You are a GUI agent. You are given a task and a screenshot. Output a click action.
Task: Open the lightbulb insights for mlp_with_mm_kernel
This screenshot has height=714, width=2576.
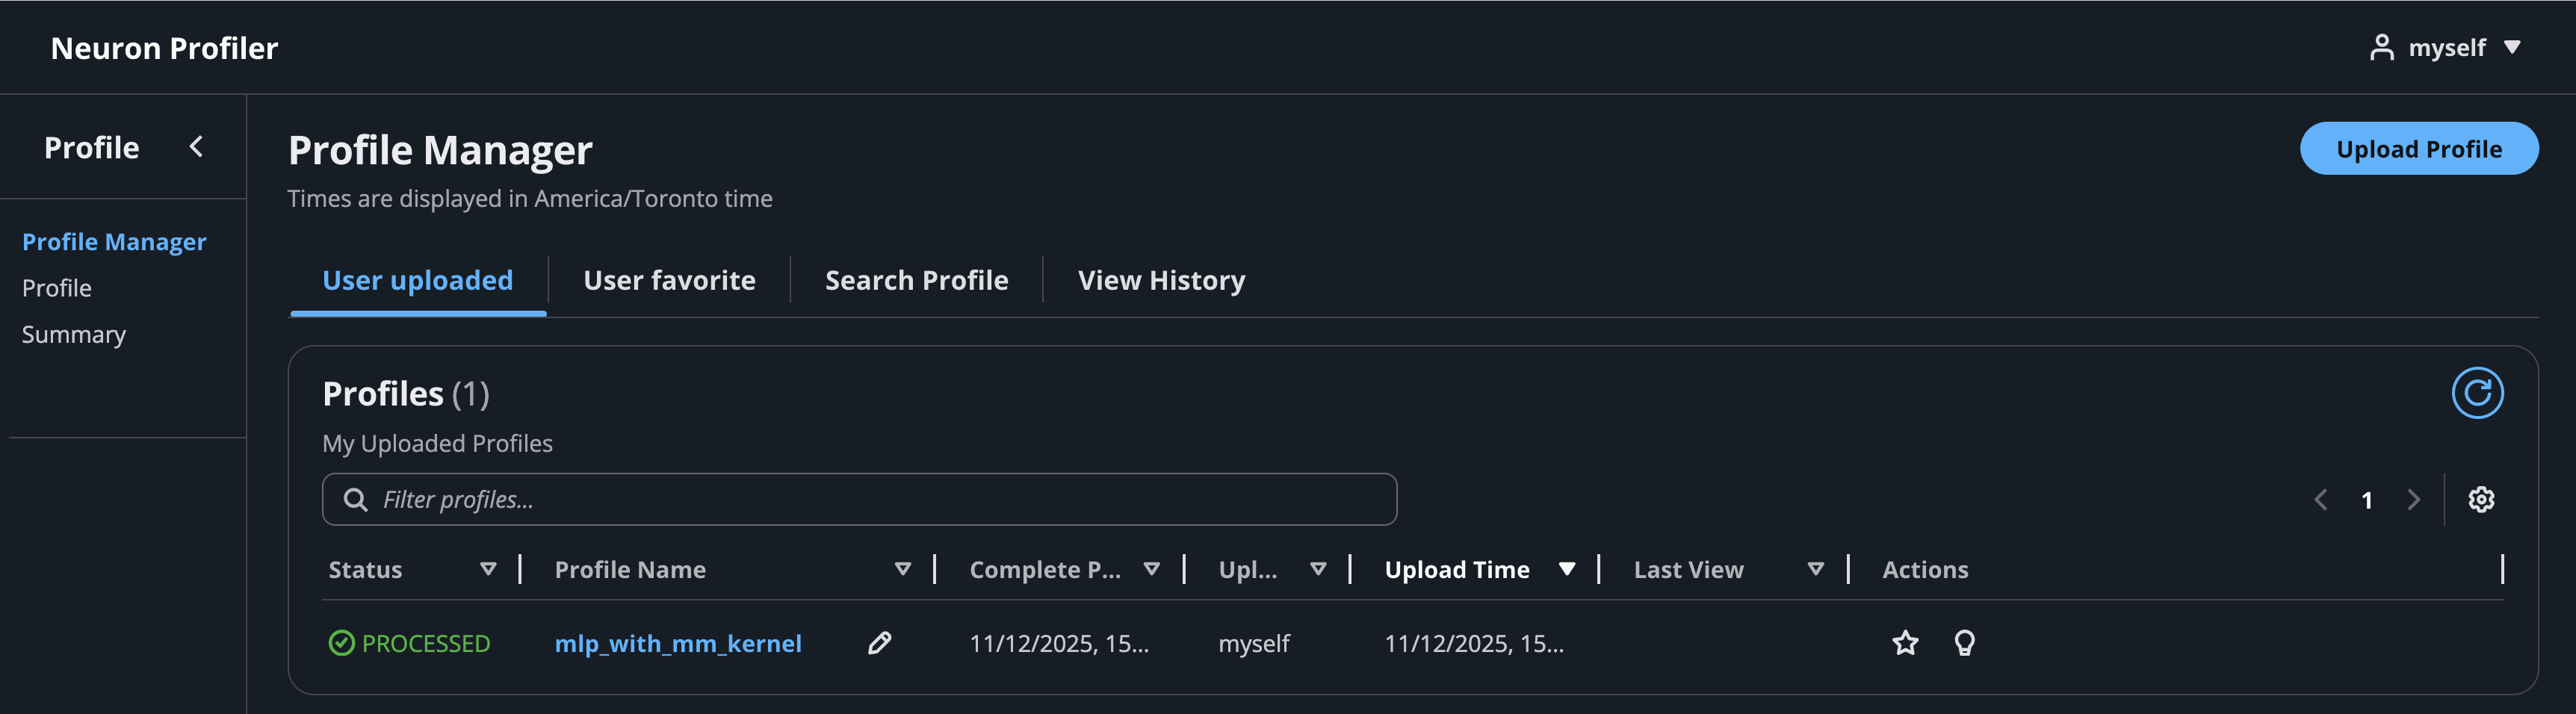[x=1964, y=643]
